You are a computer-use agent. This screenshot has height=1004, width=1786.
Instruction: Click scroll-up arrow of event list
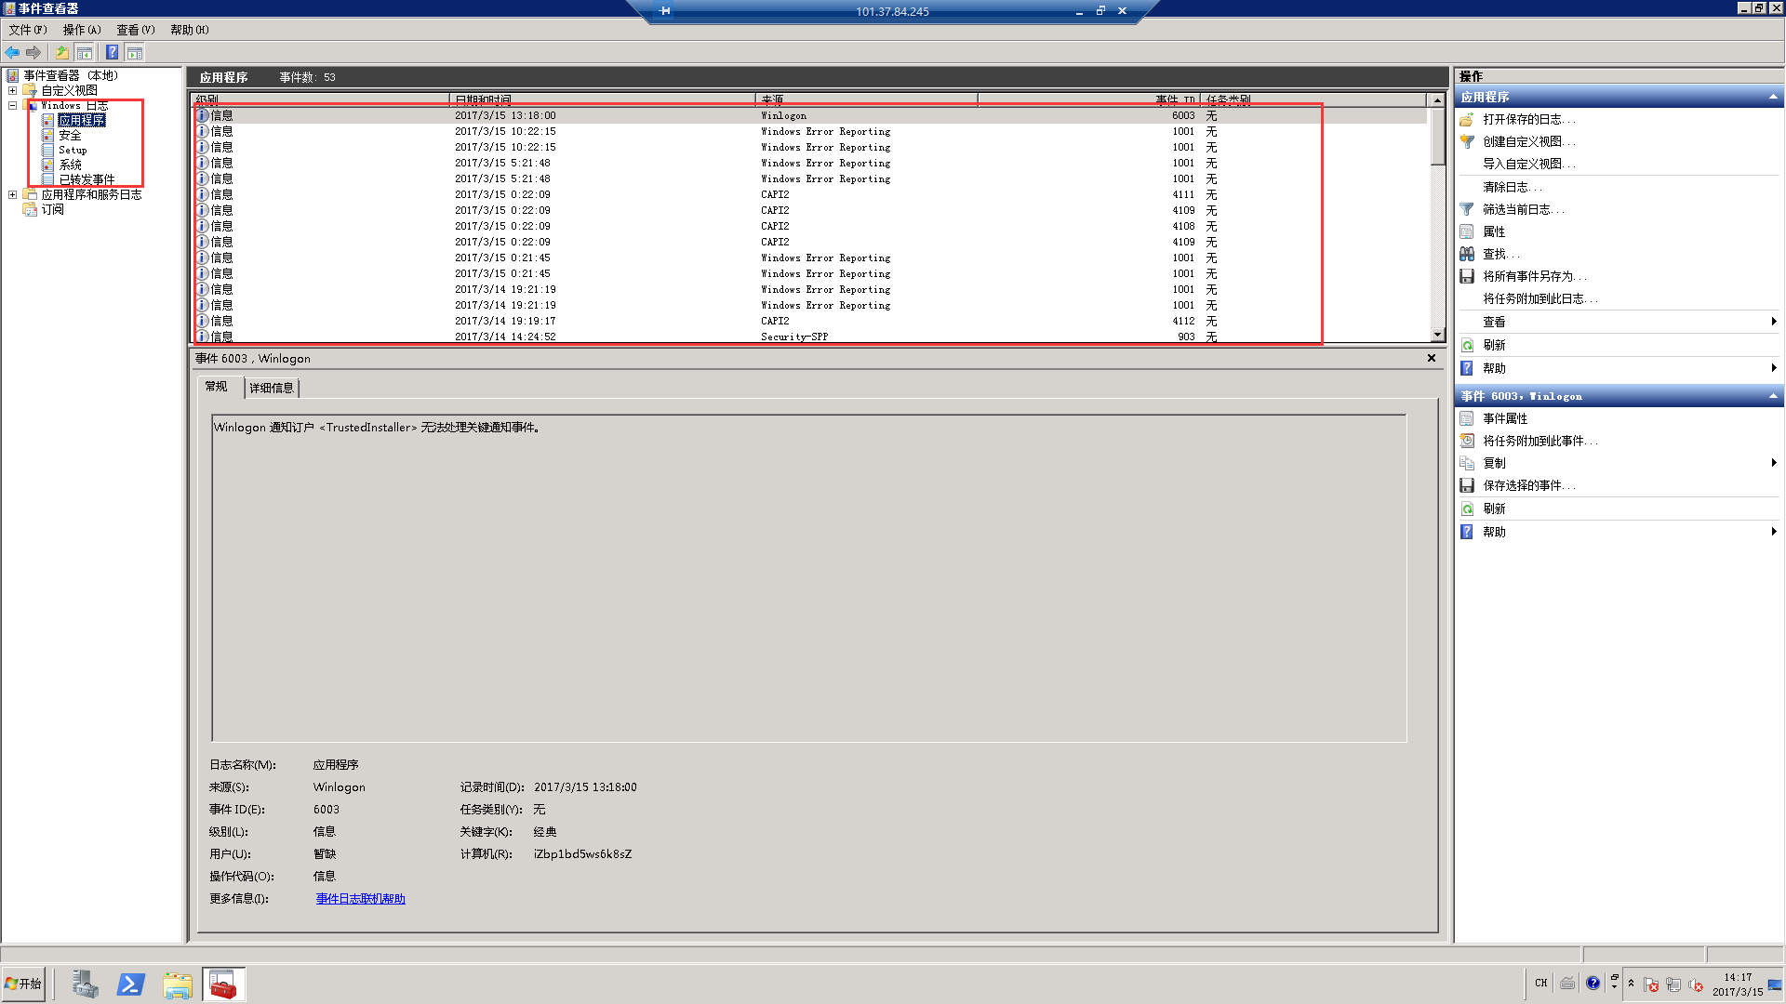pyautogui.click(x=1437, y=99)
